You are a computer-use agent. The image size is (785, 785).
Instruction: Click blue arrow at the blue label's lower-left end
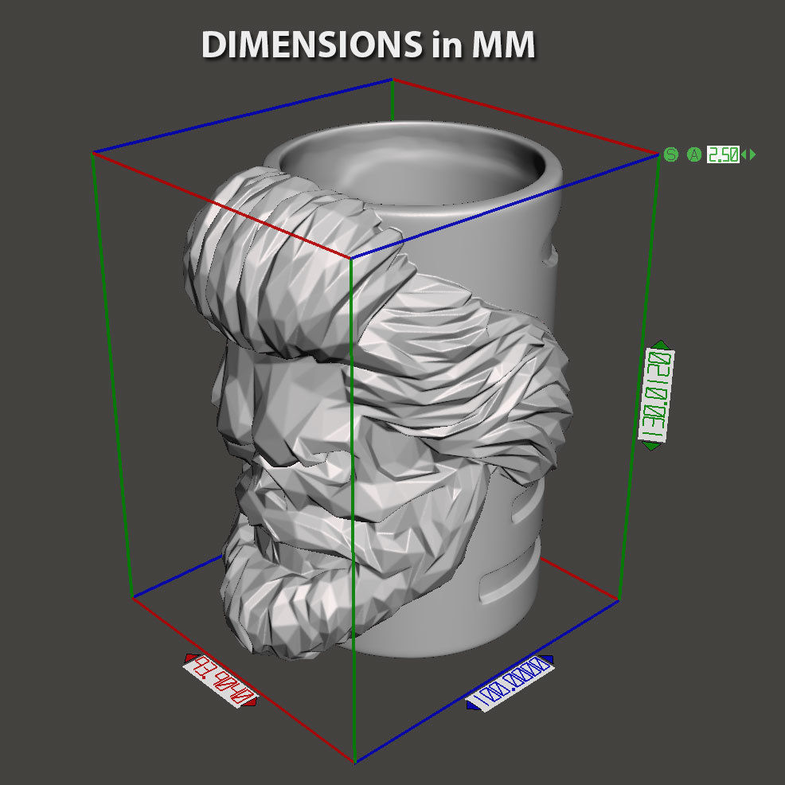pyautogui.click(x=472, y=705)
